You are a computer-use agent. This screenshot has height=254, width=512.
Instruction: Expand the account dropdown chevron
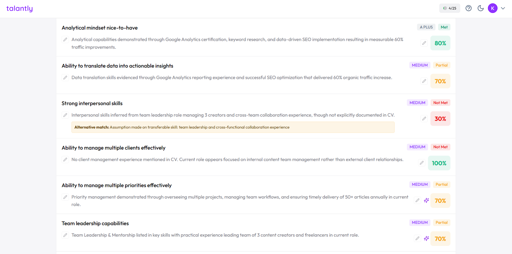[503, 8]
